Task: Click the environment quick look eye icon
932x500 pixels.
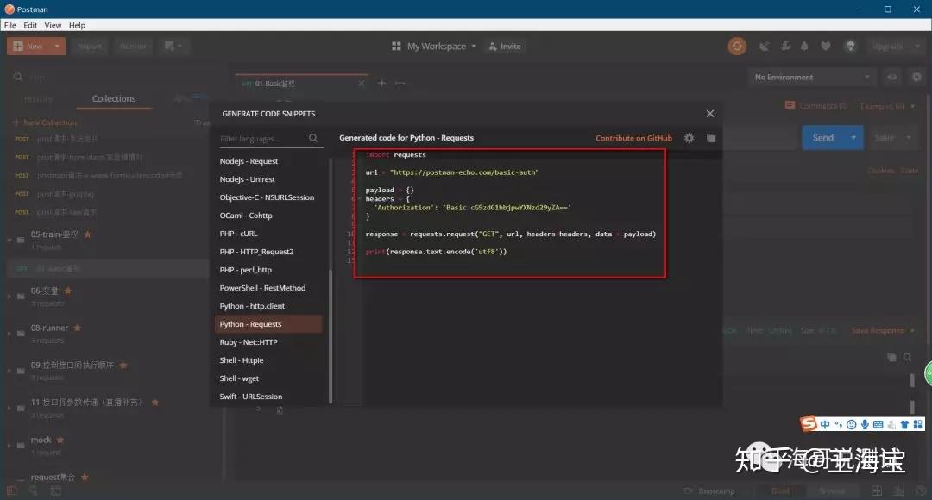Action: click(892, 78)
